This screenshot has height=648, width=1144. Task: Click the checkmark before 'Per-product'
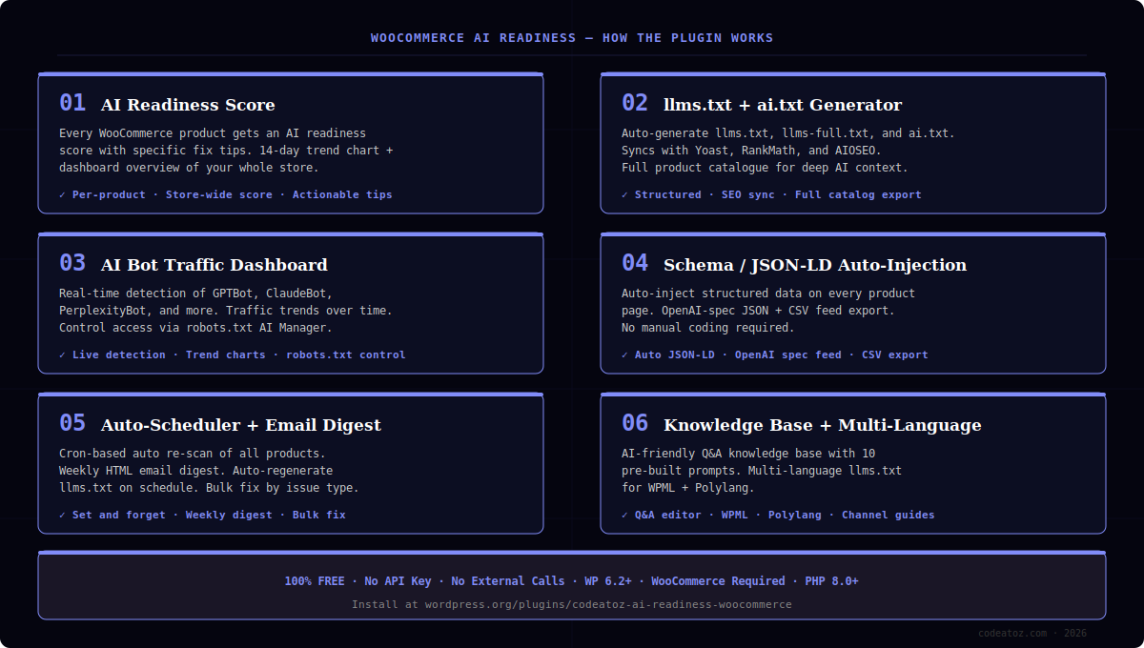(63, 194)
